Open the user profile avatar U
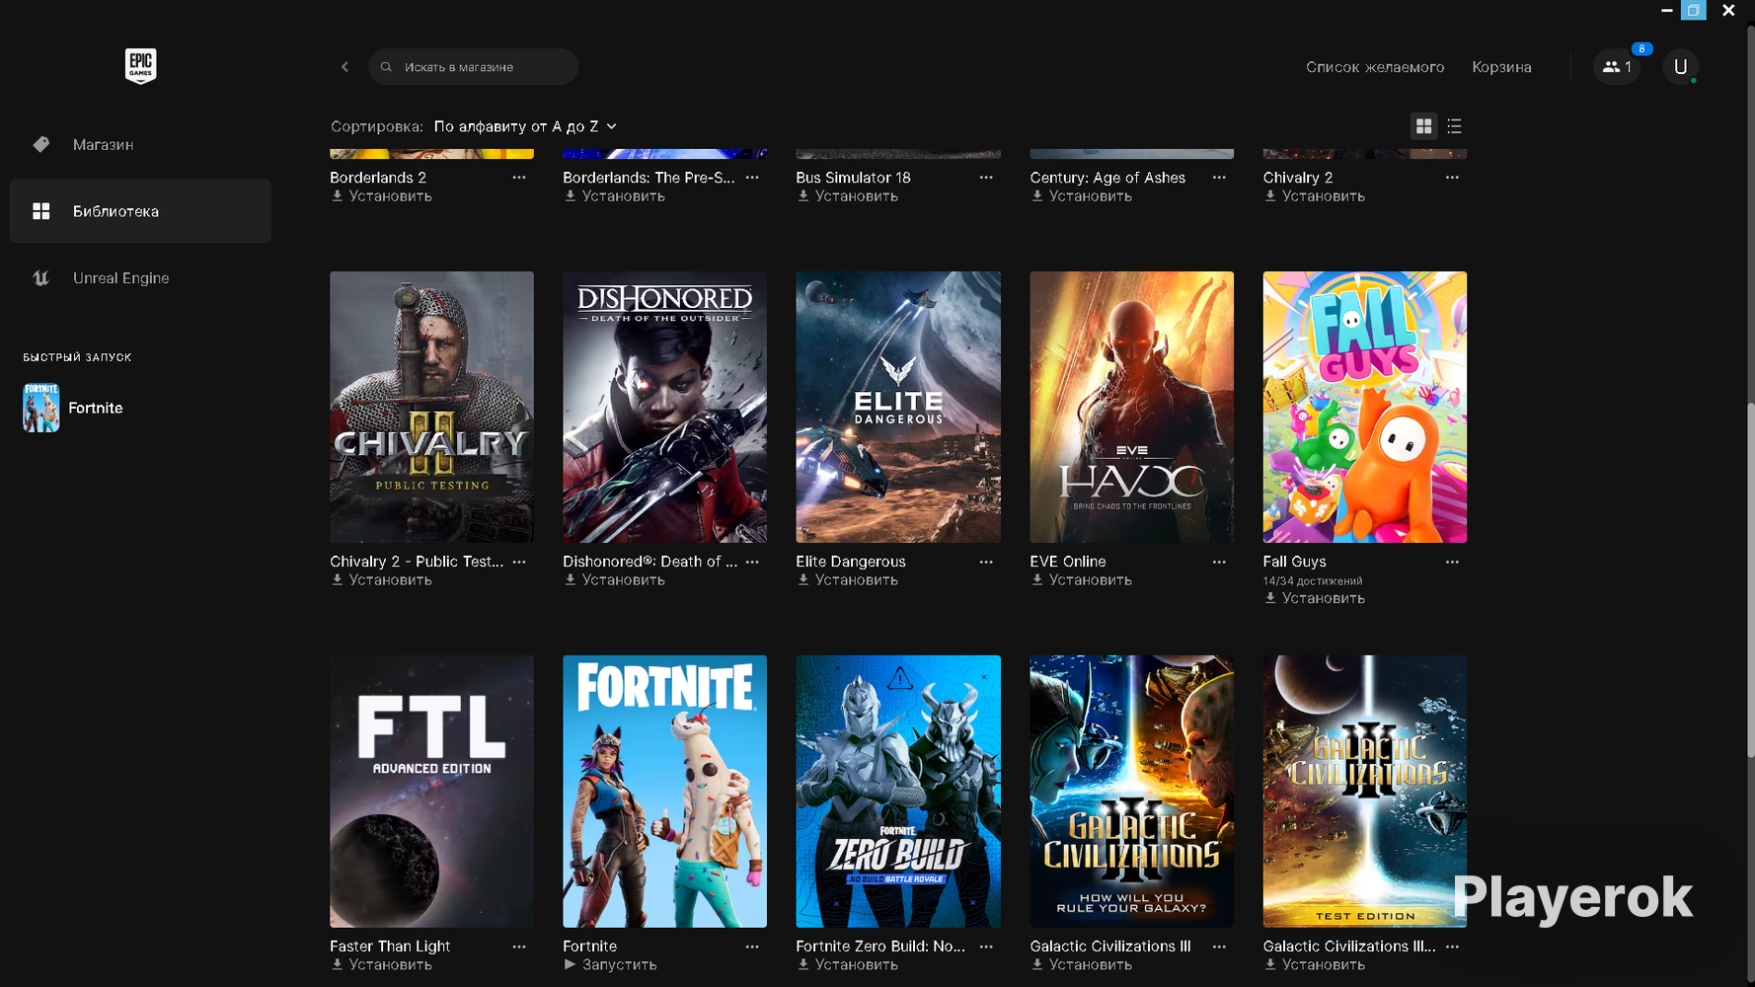 pos(1680,67)
